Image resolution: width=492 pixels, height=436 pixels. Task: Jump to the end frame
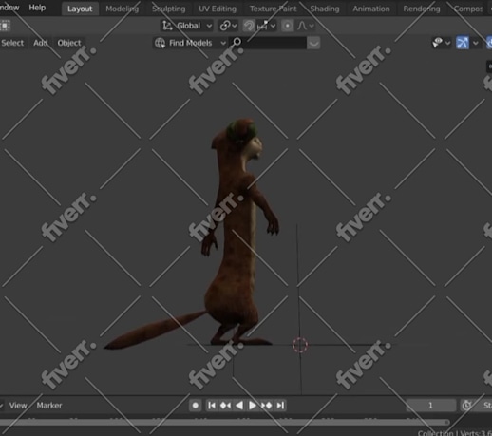tap(280, 406)
